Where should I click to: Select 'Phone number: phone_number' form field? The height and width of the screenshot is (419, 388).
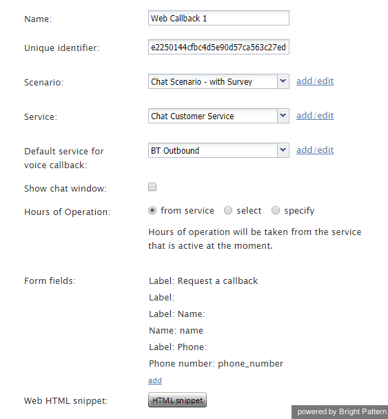(x=216, y=364)
